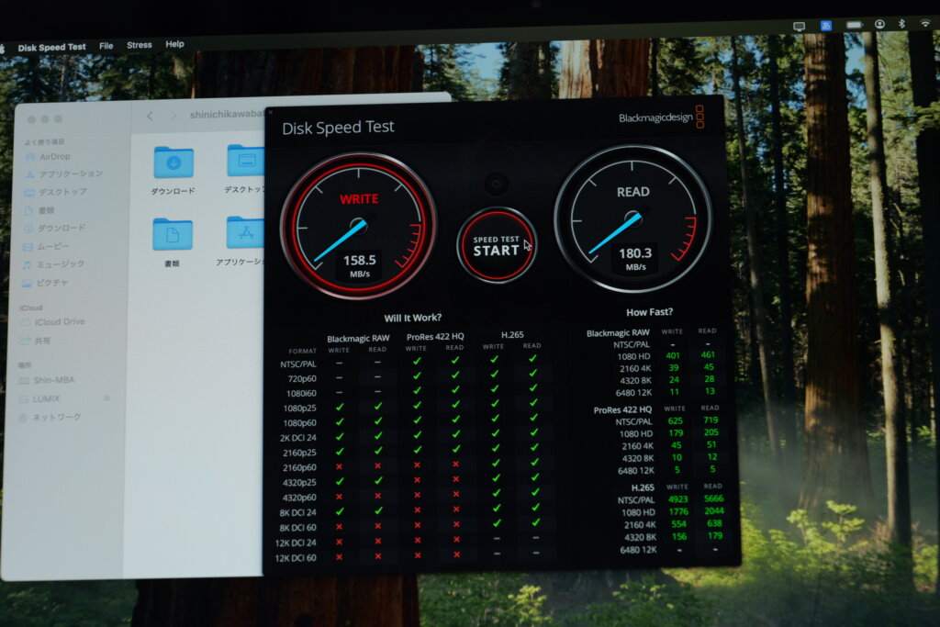Click the user account icon in menu bar
Viewport: 940px width, 627px height.
tap(879, 24)
